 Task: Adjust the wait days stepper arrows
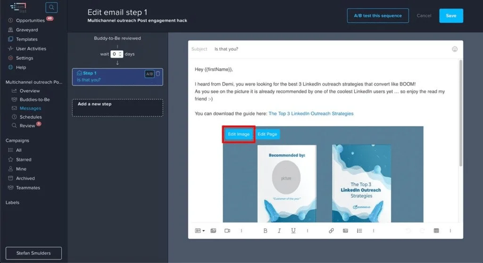click(x=120, y=54)
